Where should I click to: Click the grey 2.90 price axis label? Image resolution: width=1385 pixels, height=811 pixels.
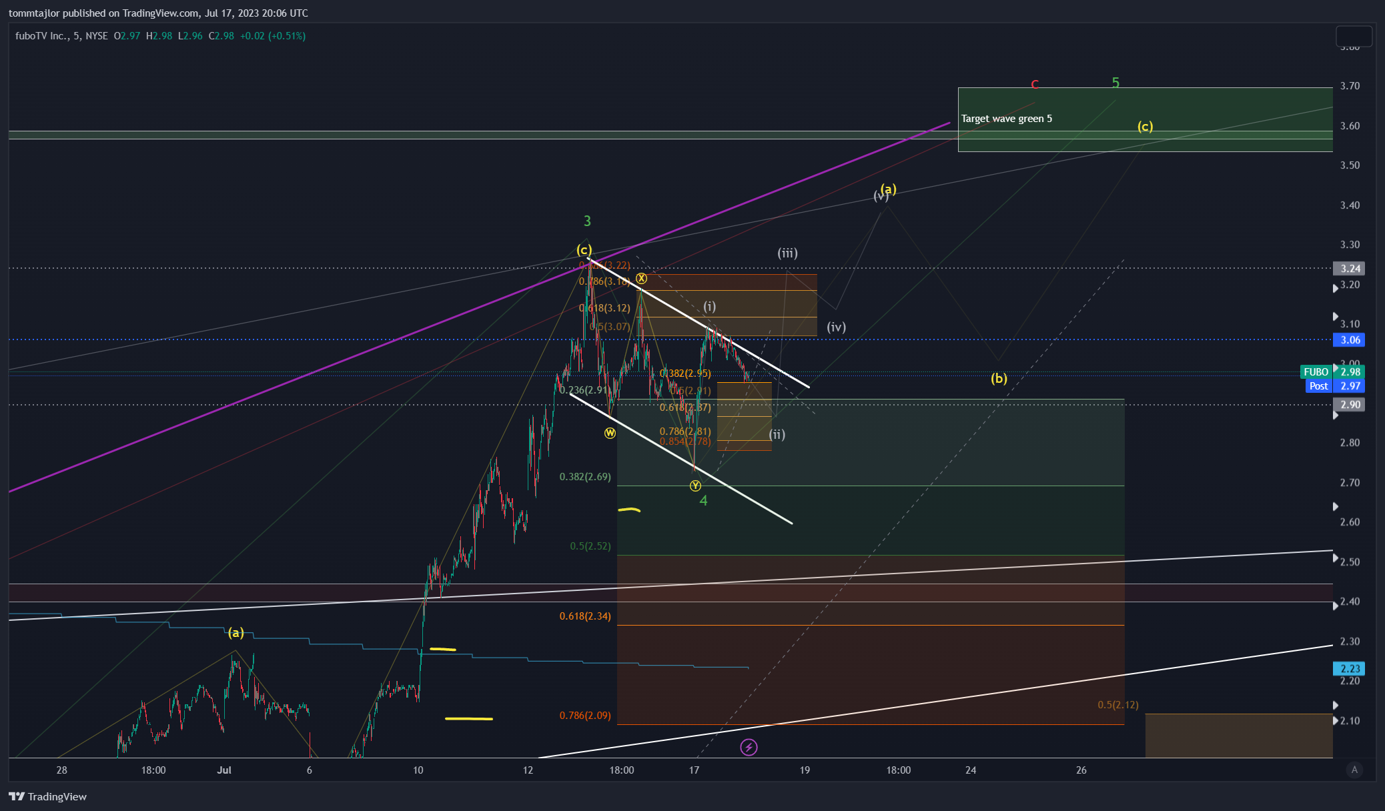click(x=1350, y=405)
